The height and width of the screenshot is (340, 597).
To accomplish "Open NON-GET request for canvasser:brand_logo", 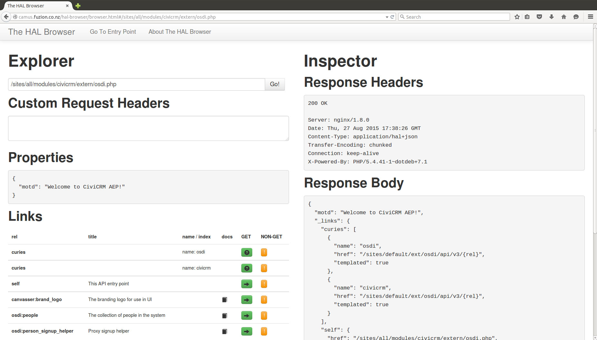I will [264, 300].
